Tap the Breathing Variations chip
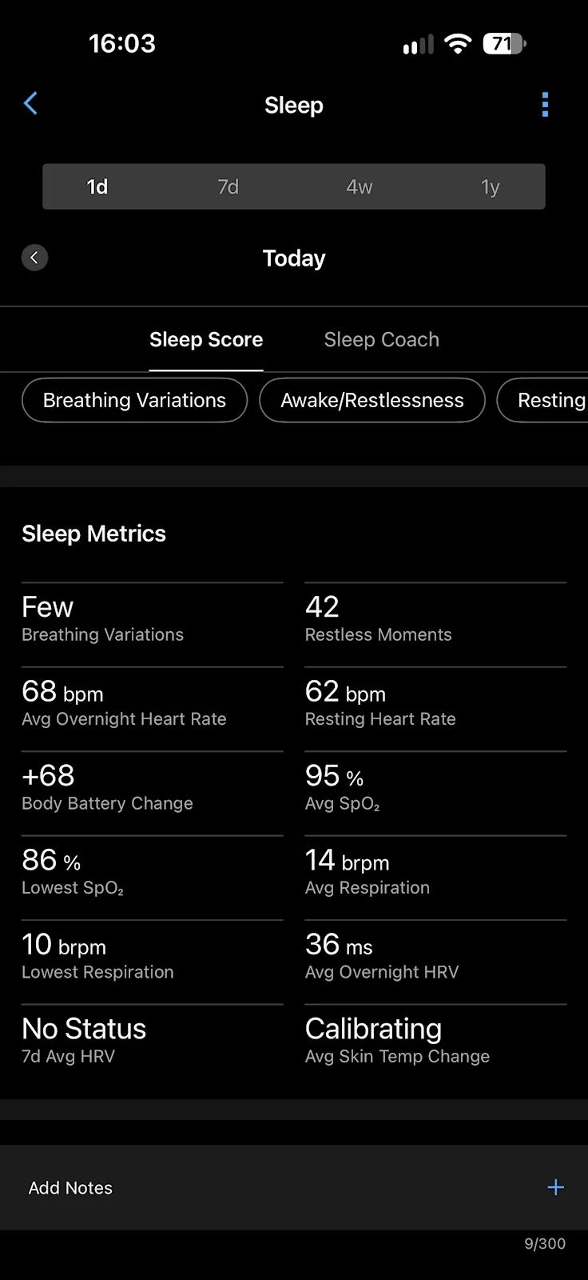Image resolution: width=588 pixels, height=1280 pixels. (134, 400)
